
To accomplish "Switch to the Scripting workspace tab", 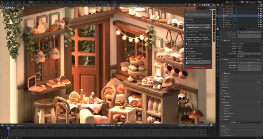I will tap(113, 2).
